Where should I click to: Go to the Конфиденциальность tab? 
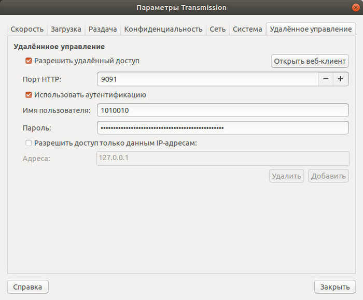(163, 29)
